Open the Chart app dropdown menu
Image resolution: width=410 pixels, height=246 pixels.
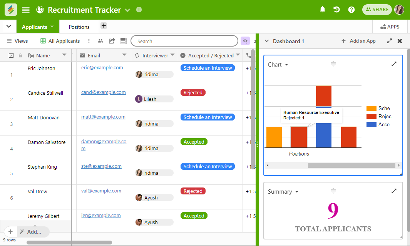point(286,65)
